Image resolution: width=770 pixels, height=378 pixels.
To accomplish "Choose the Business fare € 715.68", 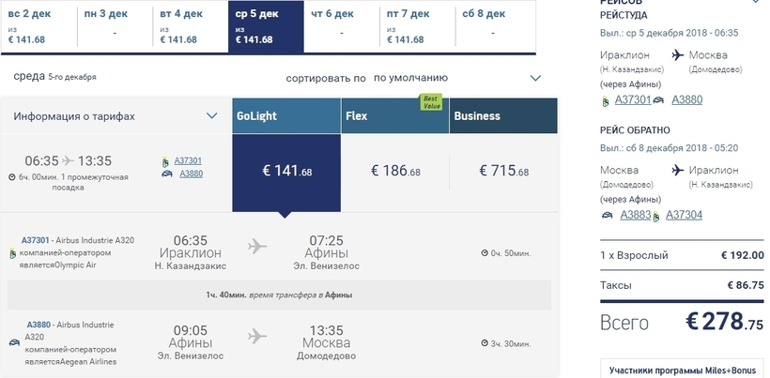I will [x=504, y=171].
